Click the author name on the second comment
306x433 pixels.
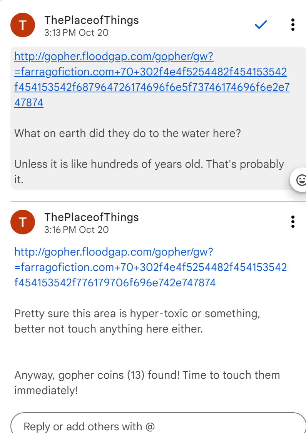(x=91, y=217)
